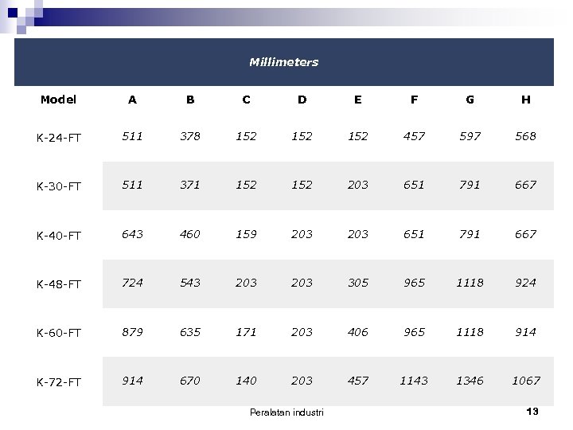The height and width of the screenshot is (430, 573).
Task: Select the 543 cell in K-48-FT row
Action: click(x=189, y=283)
